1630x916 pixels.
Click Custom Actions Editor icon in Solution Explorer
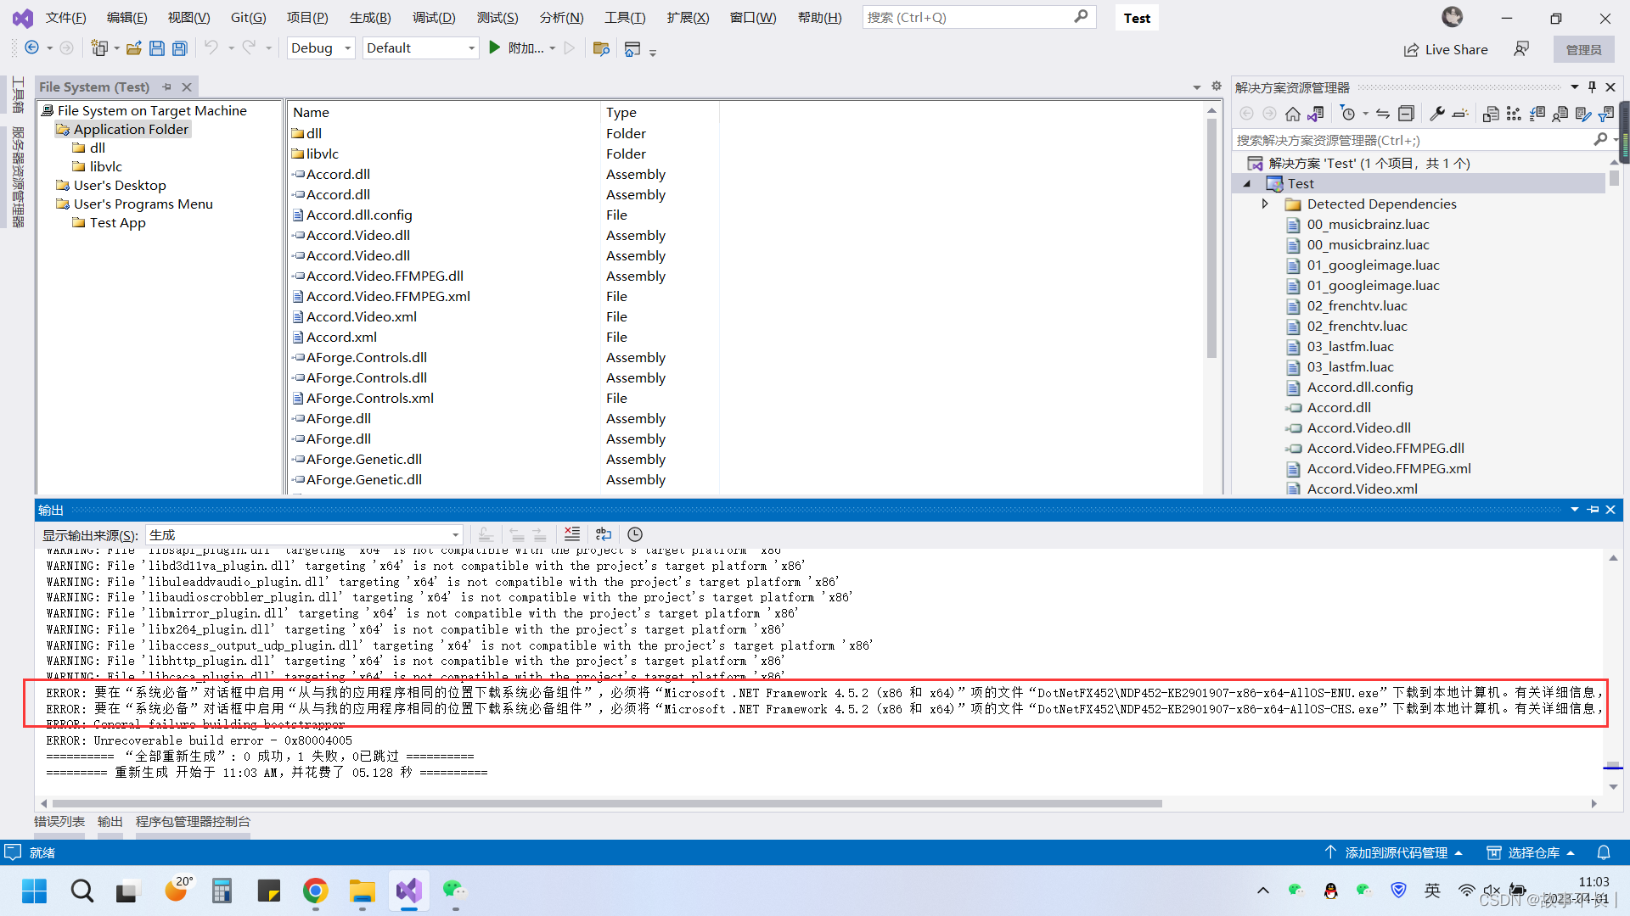click(x=1583, y=114)
